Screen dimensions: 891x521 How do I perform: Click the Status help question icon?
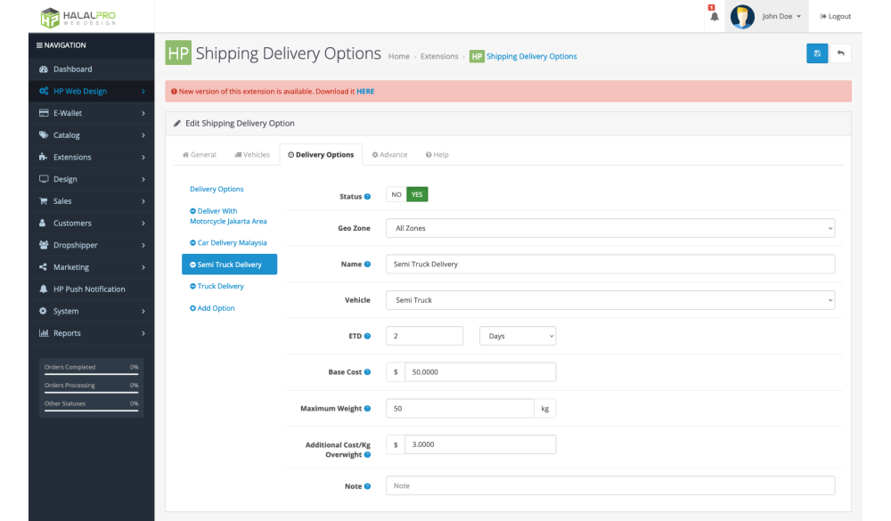click(x=368, y=196)
